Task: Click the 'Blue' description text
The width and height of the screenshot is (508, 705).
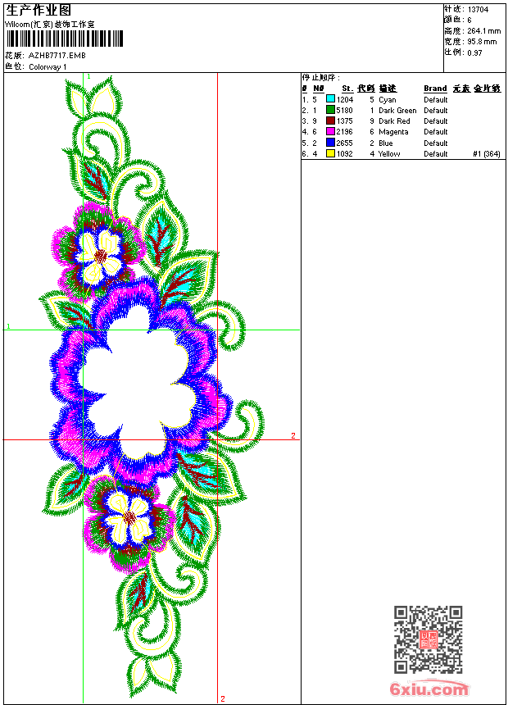Action: [386, 143]
